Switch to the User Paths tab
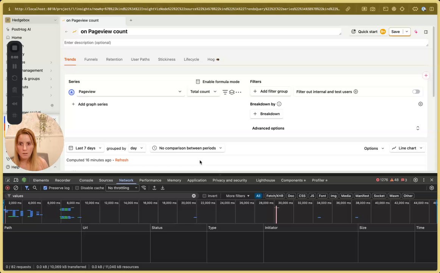The height and width of the screenshot is (273, 440). (140, 59)
